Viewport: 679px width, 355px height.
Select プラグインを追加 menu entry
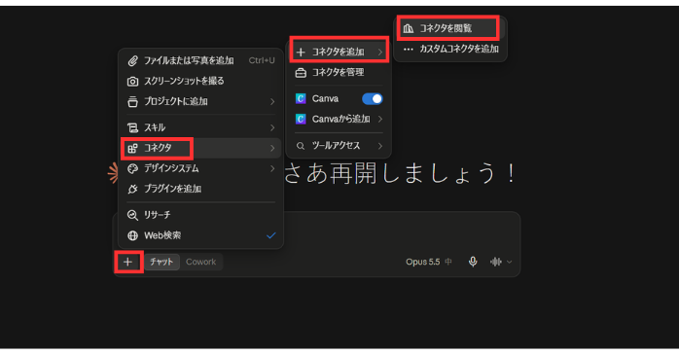click(200, 189)
